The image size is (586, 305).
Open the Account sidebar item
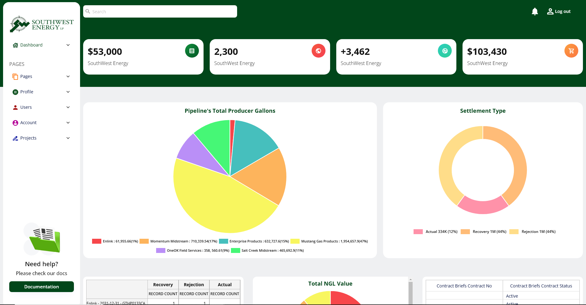[x=42, y=123]
